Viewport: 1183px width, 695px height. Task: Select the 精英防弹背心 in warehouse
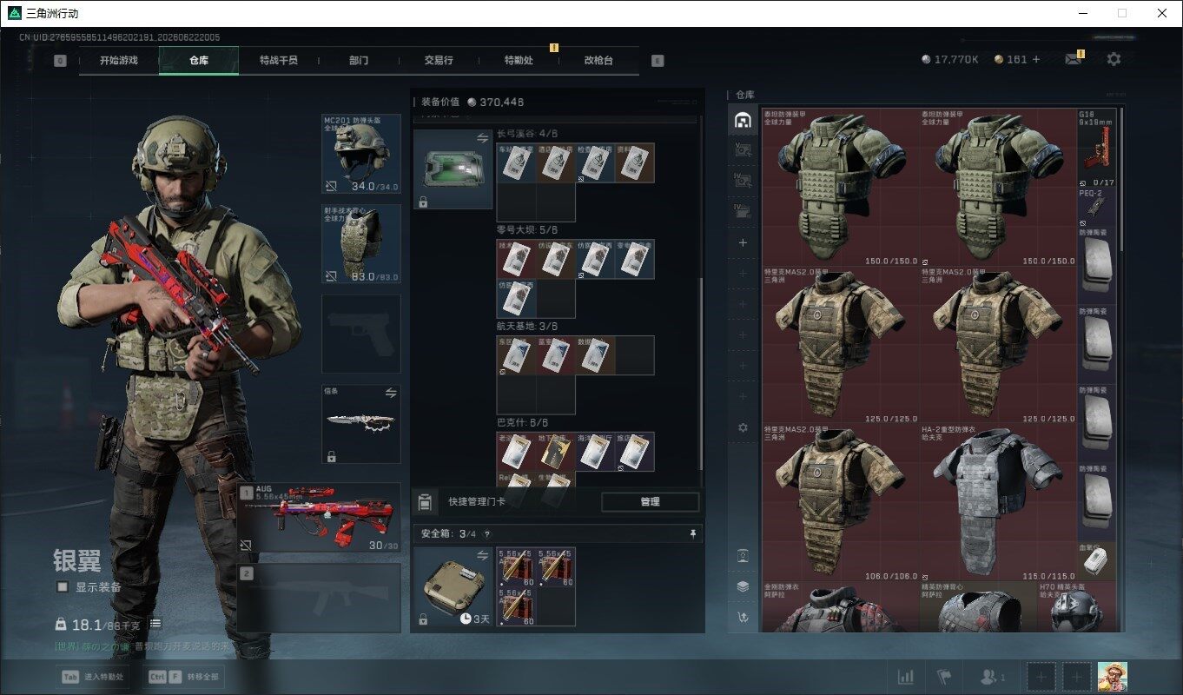point(979,607)
